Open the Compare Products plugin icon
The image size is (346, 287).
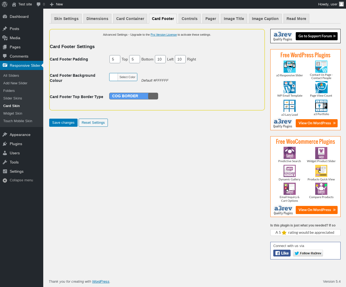[321, 189]
